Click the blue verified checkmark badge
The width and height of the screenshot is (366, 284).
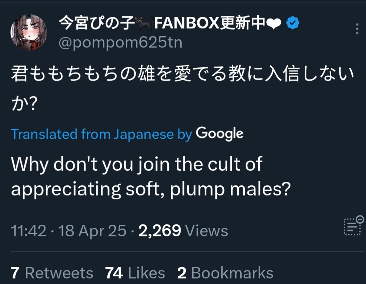293,23
